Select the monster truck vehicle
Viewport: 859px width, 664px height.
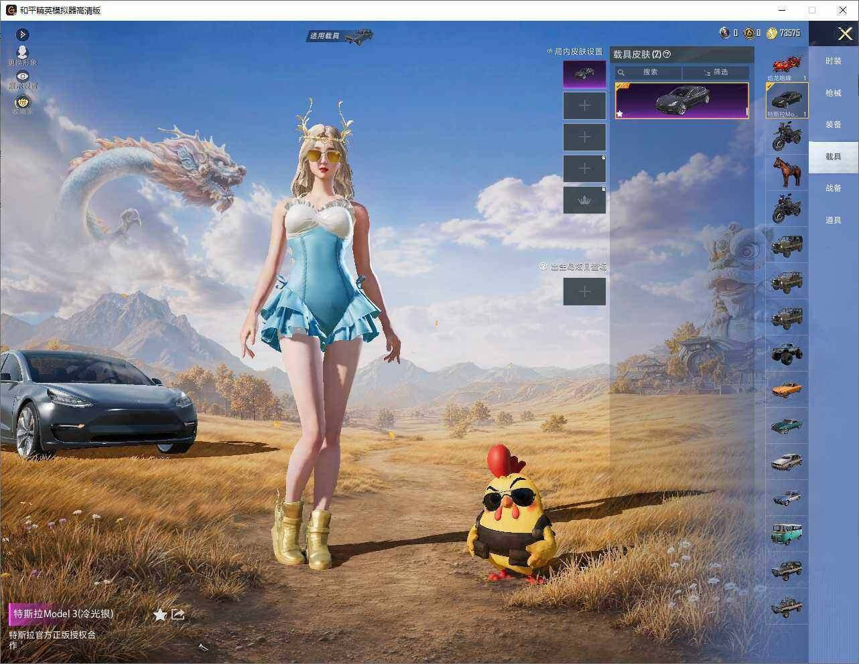coord(787,353)
